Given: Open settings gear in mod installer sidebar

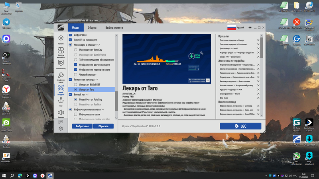Looking at the screenshot, I should coord(61,128).
